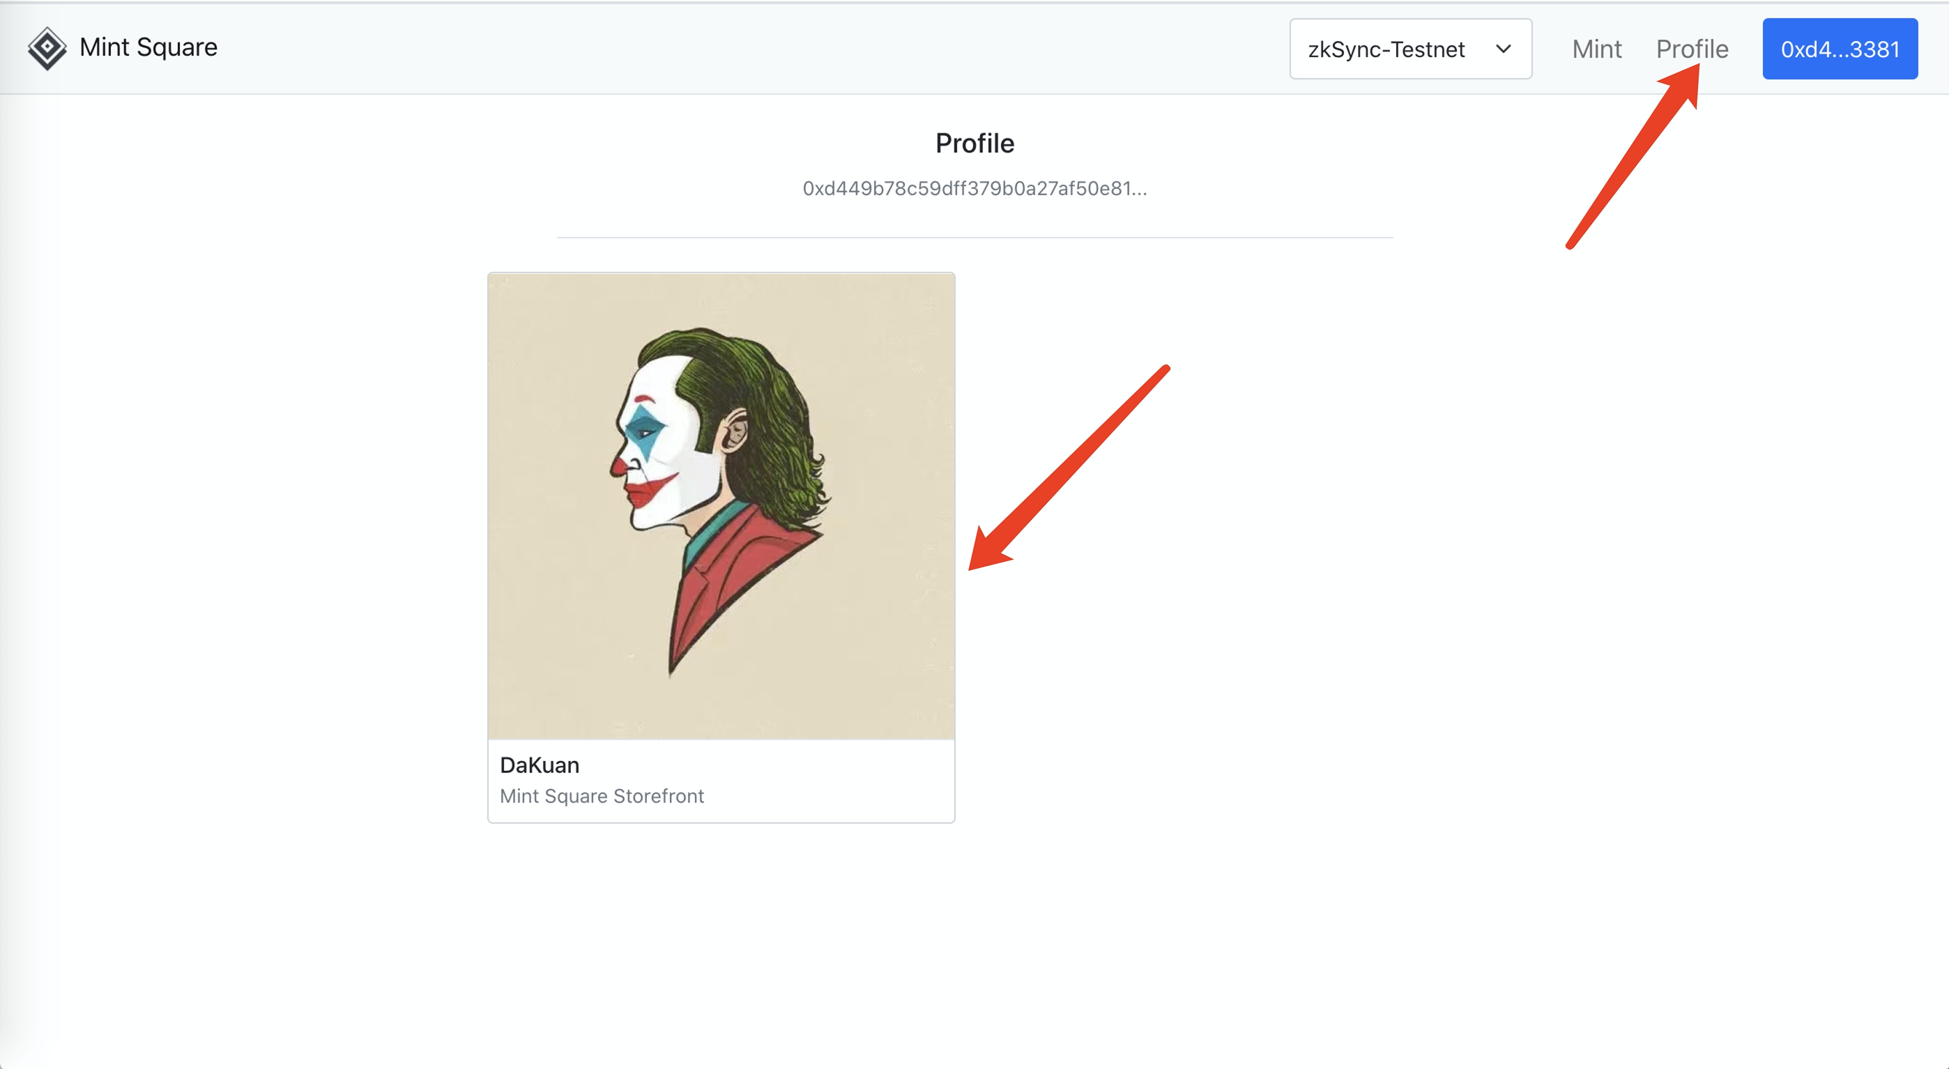Open the Mint Square Storefront collection link
The height and width of the screenshot is (1069, 1949).
tap(602, 796)
